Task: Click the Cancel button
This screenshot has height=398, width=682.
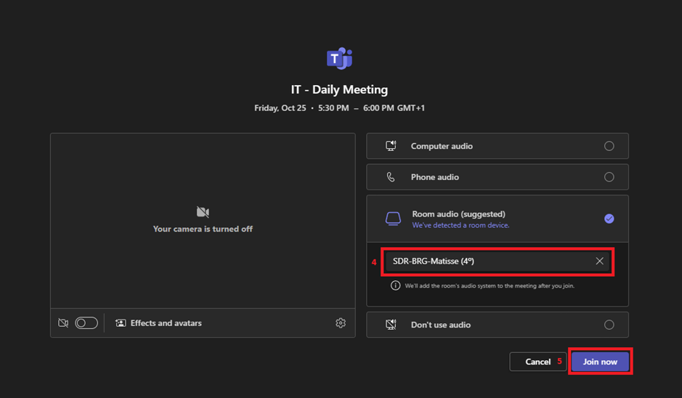Action: coord(537,362)
